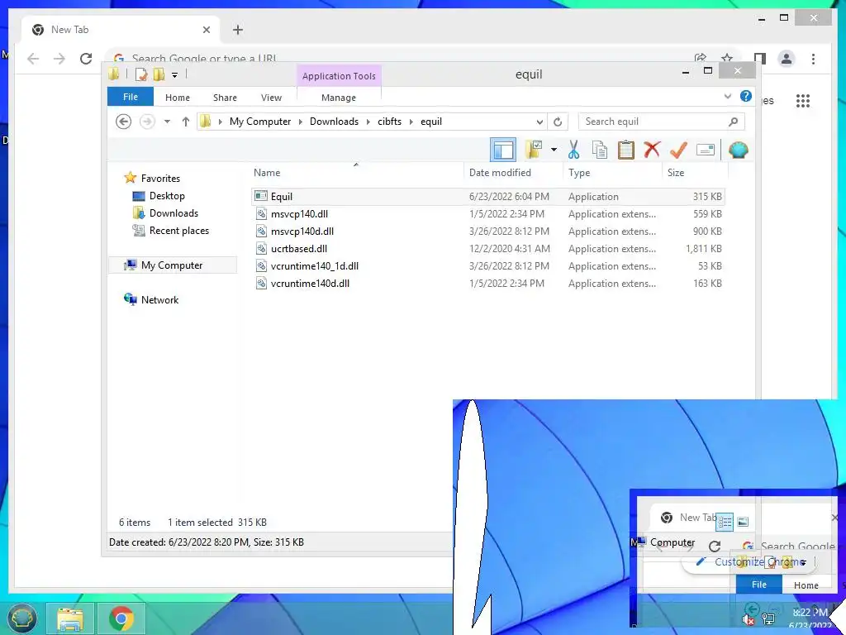The height and width of the screenshot is (635, 846).
Task: Select Network in the navigation pane
Action: [151, 299]
